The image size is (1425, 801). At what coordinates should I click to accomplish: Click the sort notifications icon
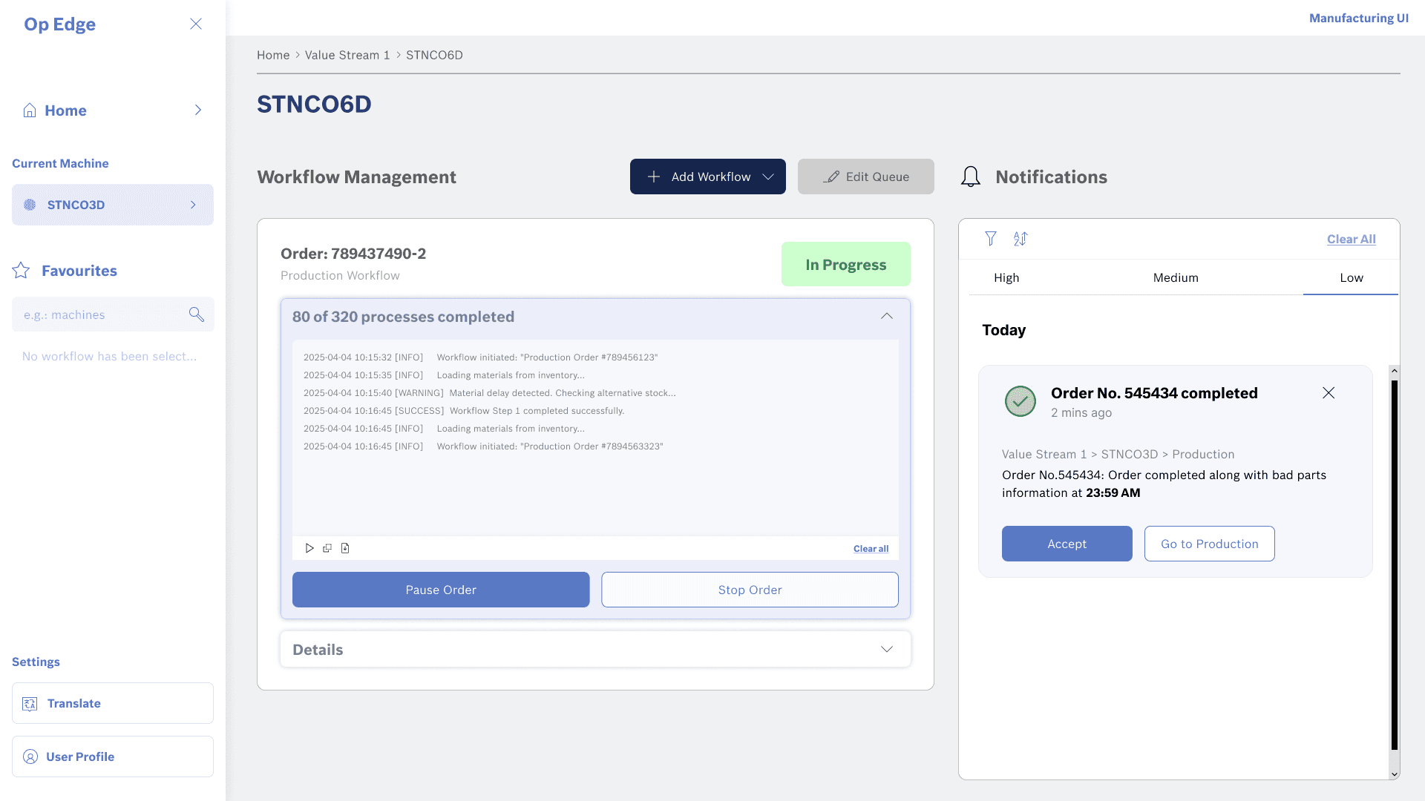click(x=1021, y=239)
